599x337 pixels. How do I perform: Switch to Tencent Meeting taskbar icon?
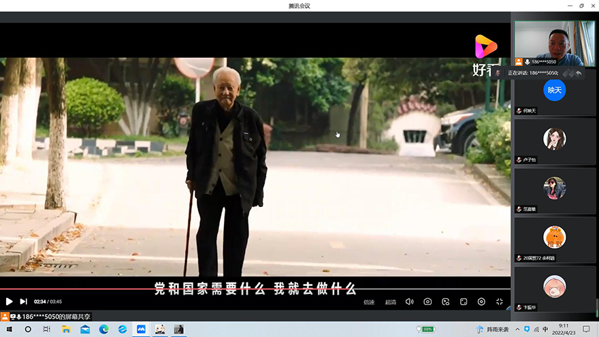click(x=141, y=329)
